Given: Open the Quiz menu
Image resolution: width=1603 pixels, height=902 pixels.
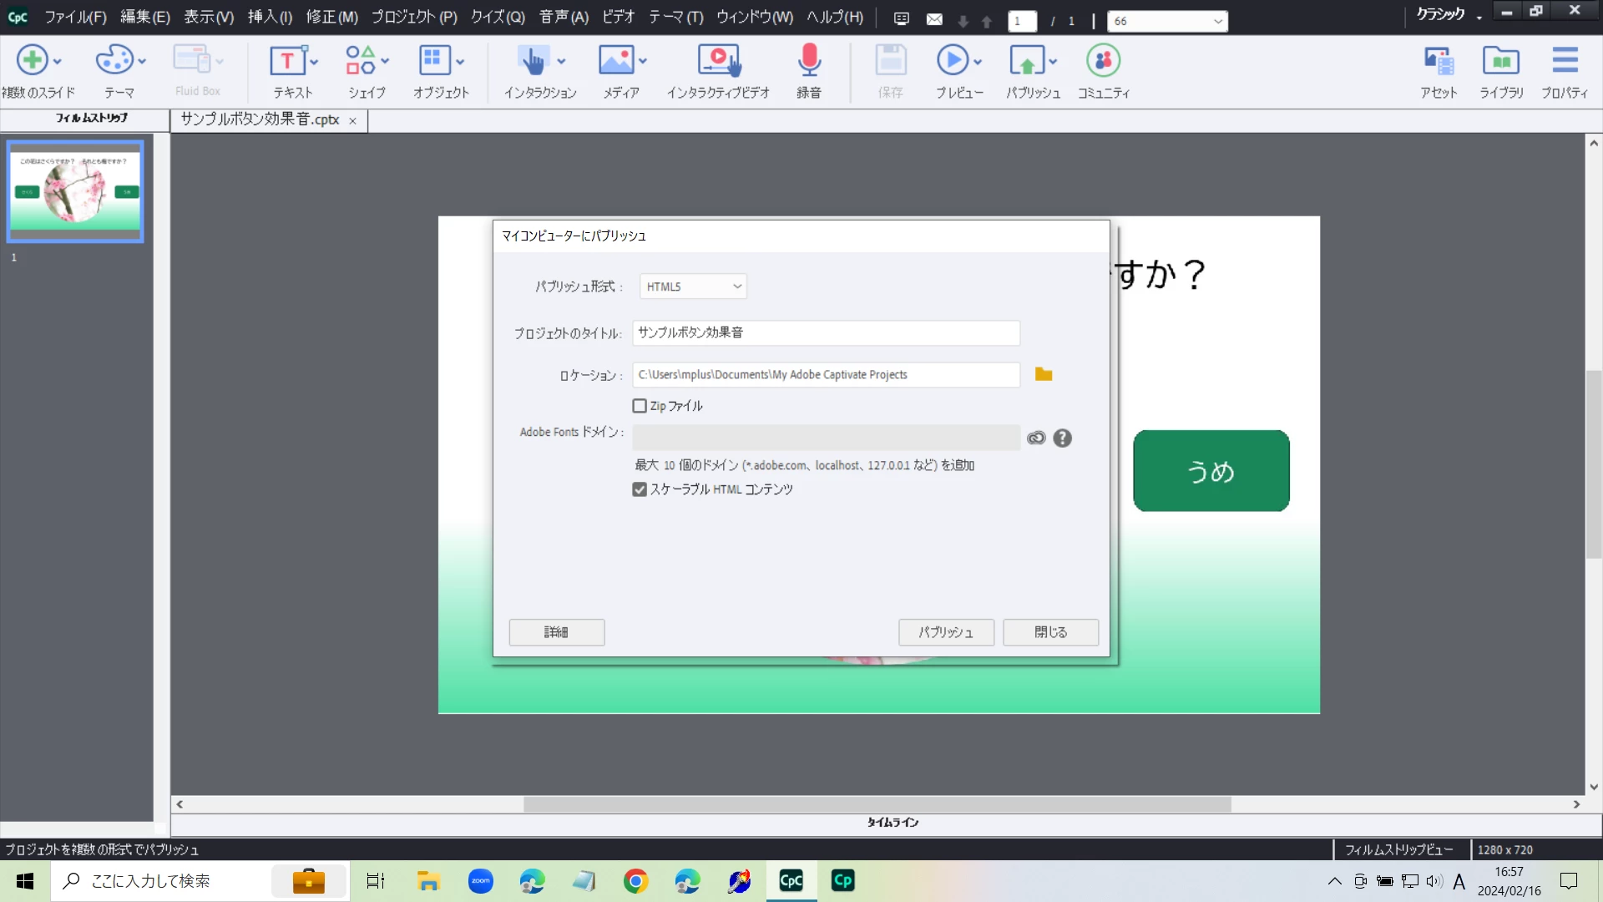Looking at the screenshot, I should point(498,17).
